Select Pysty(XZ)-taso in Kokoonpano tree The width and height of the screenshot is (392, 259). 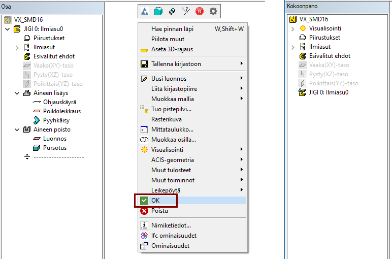329,74
